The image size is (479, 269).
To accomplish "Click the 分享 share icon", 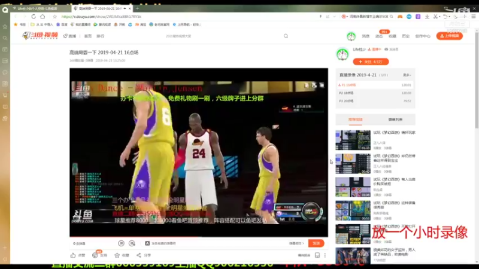I will point(139,255).
